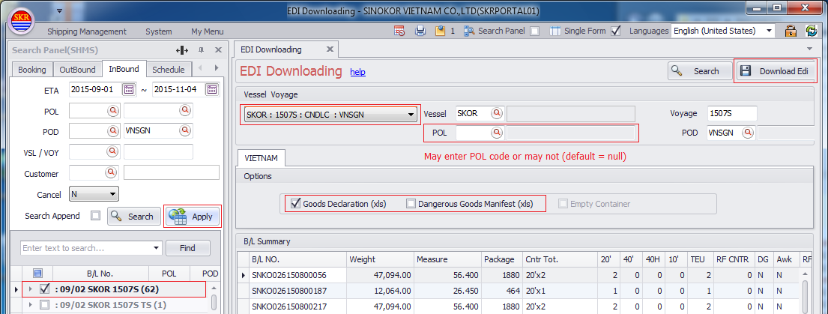Toggle the Search Panel checkbox
Screen dimensions: 828x314
(535, 31)
